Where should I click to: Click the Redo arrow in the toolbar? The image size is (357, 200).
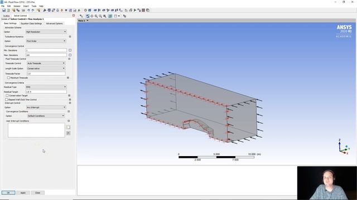click(33, 10)
